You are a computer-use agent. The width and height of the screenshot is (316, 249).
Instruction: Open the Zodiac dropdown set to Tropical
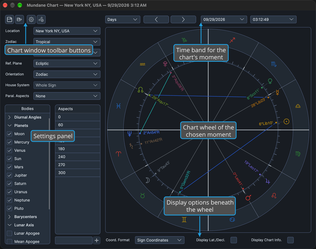click(x=67, y=42)
